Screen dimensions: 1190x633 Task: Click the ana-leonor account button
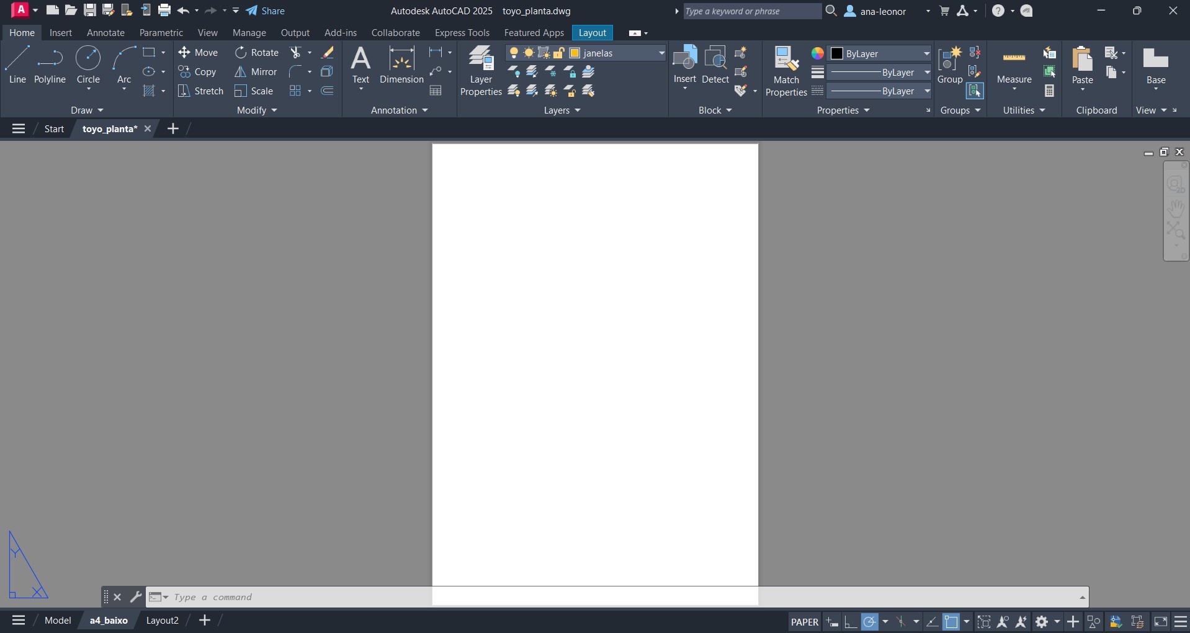pyautogui.click(x=882, y=11)
